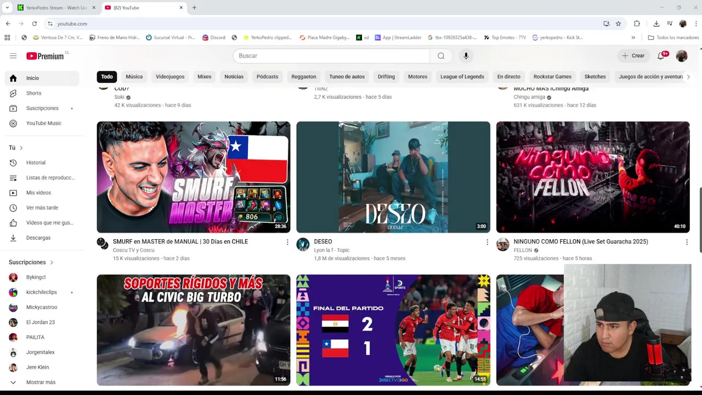Select the Videojuegos filter chip
The image size is (702, 395).
[170, 77]
